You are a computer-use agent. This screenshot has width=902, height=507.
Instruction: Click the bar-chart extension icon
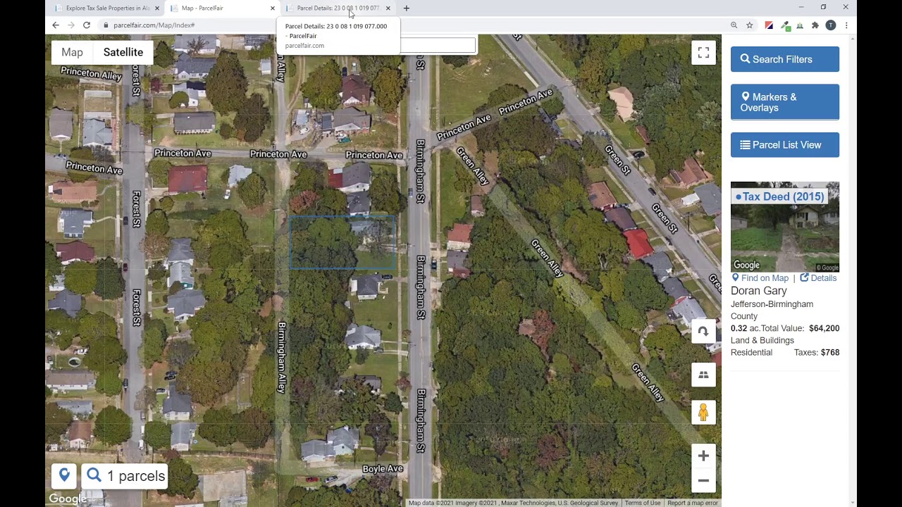(x=800, y=25)
